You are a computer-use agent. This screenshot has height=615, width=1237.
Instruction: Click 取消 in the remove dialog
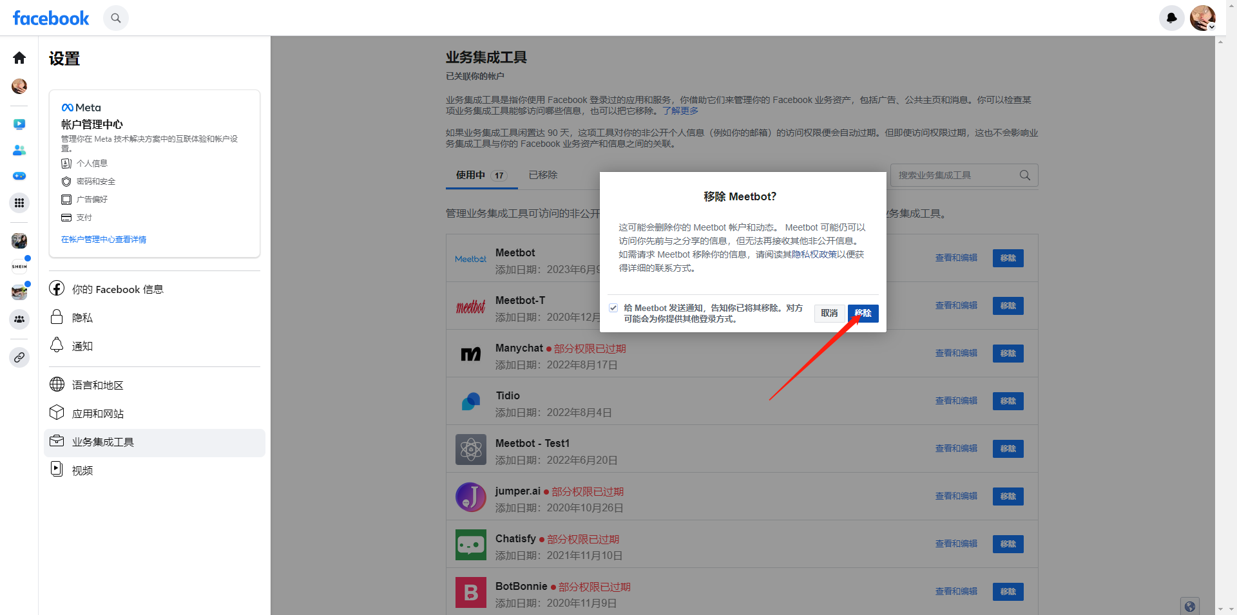[x=829, y=314]
